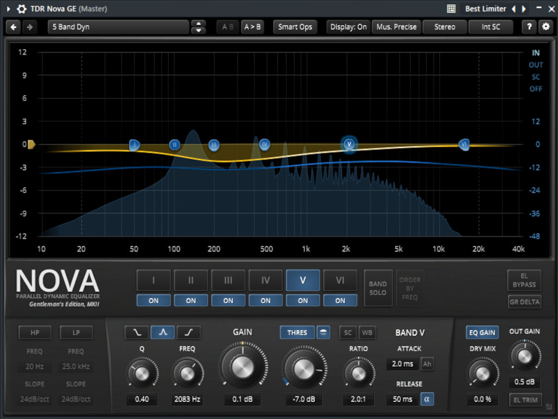Select band III tab
This screenshot has height=419, width=558.
[x=228, y=280]
